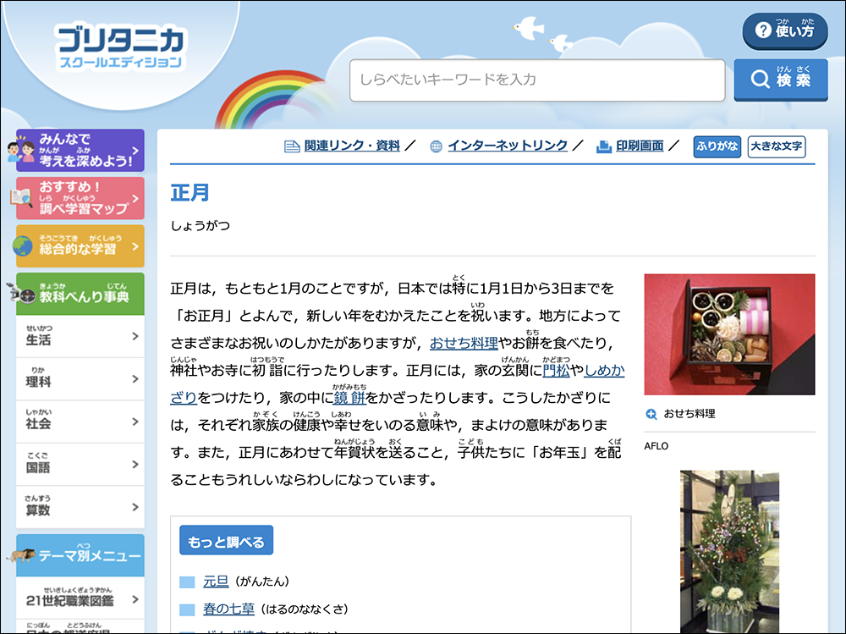
Task: Click the printer icon beside 印刷画面
Action: 604,146
